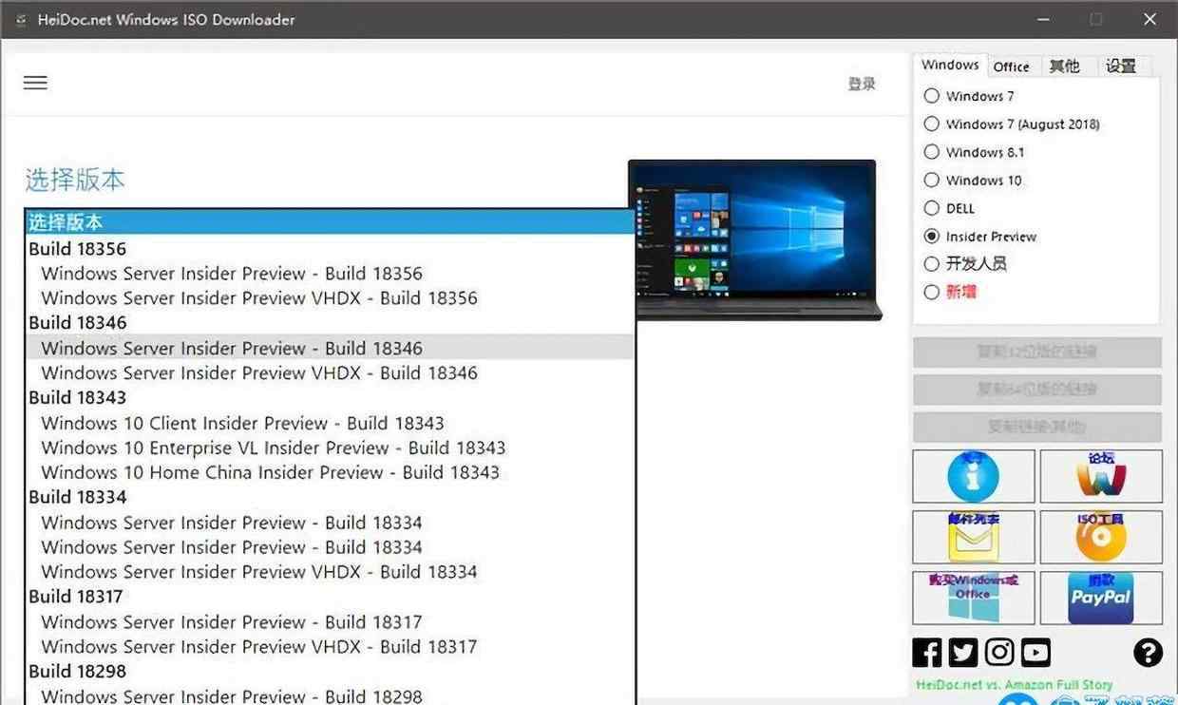
Task: Choose Windows Server Insider Preview - Build 18298
Action: point(330,696)
